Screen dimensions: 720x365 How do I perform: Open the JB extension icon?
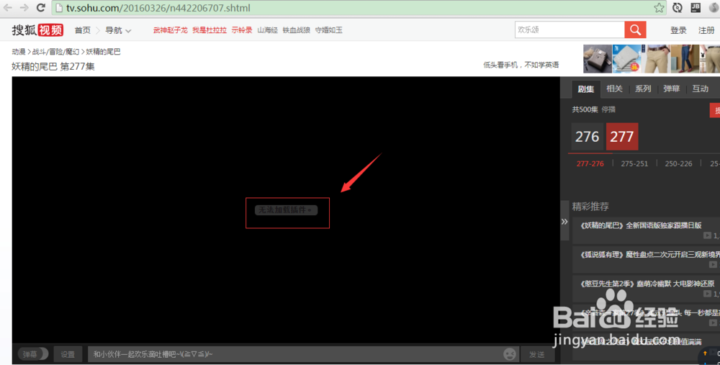(x=696, y=7)
